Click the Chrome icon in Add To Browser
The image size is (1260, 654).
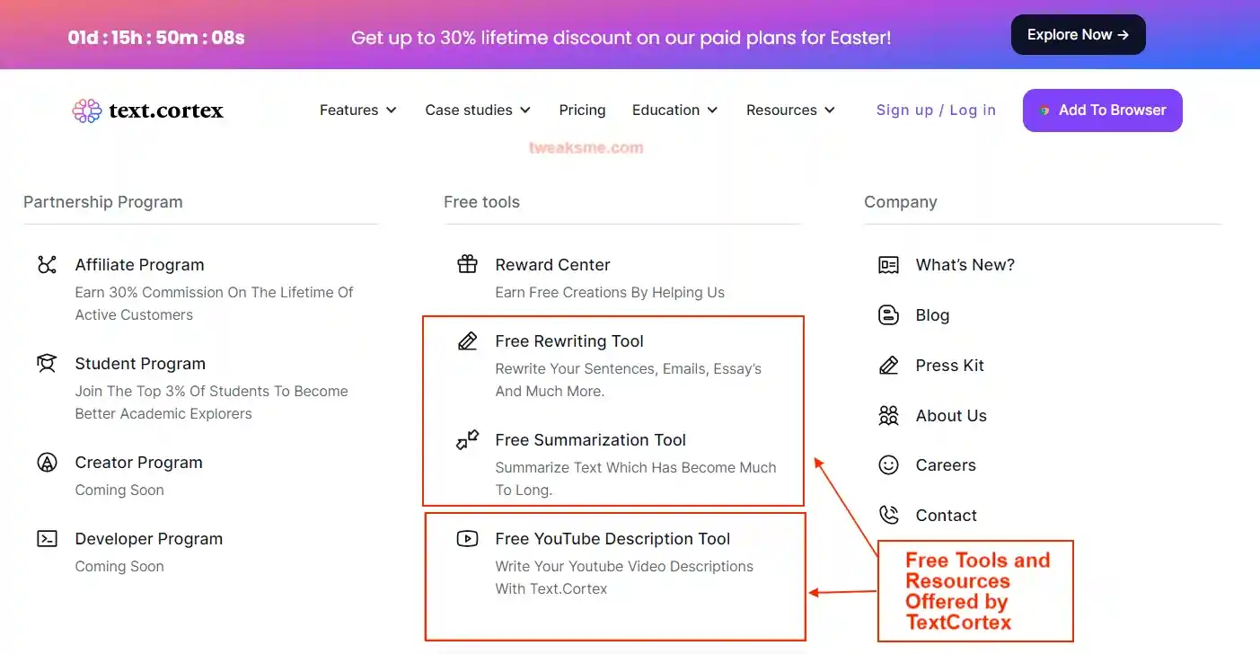(x=1044, y=110)
